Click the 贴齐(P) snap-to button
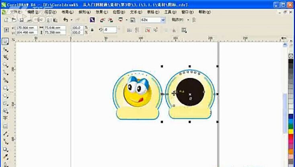This screenshot has width=295, height=167. [177, 20]
